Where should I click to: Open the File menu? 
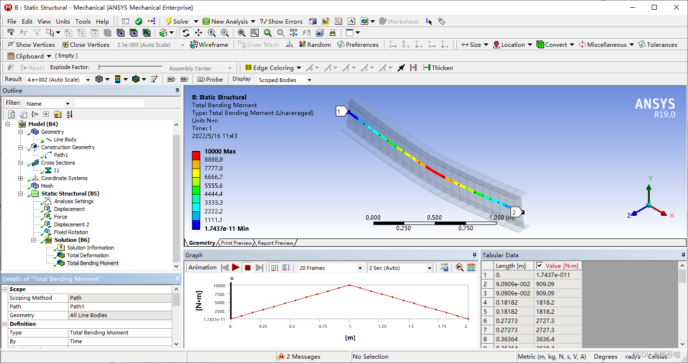click(12, 21)
